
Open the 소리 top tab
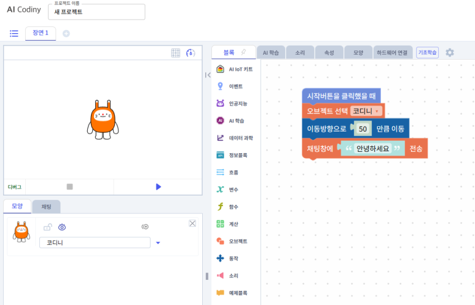coord(300,52)
